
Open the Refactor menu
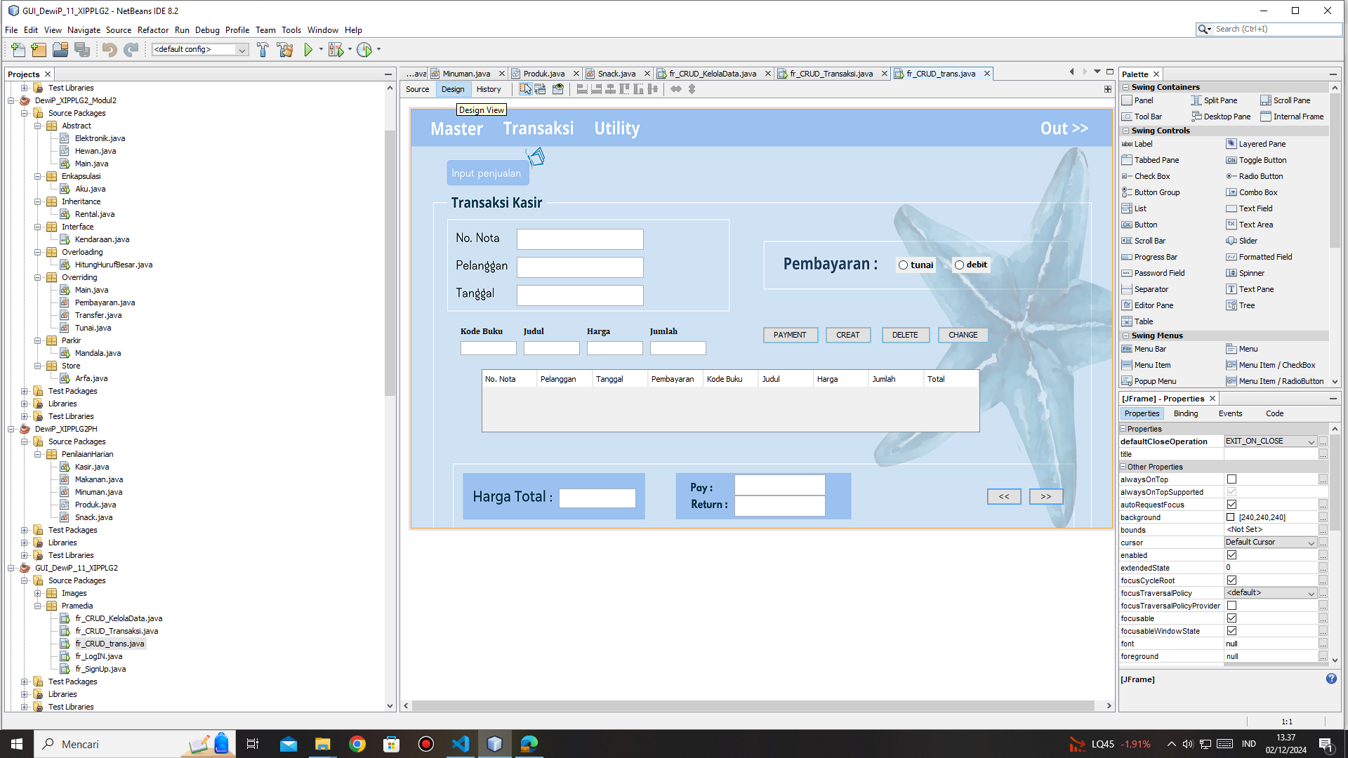point(152,30)
